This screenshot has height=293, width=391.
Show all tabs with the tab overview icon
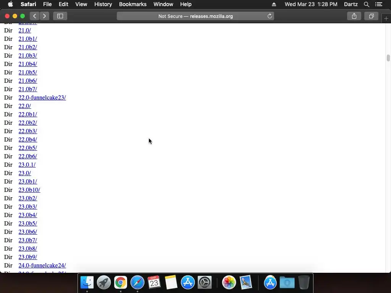(371, 16)
